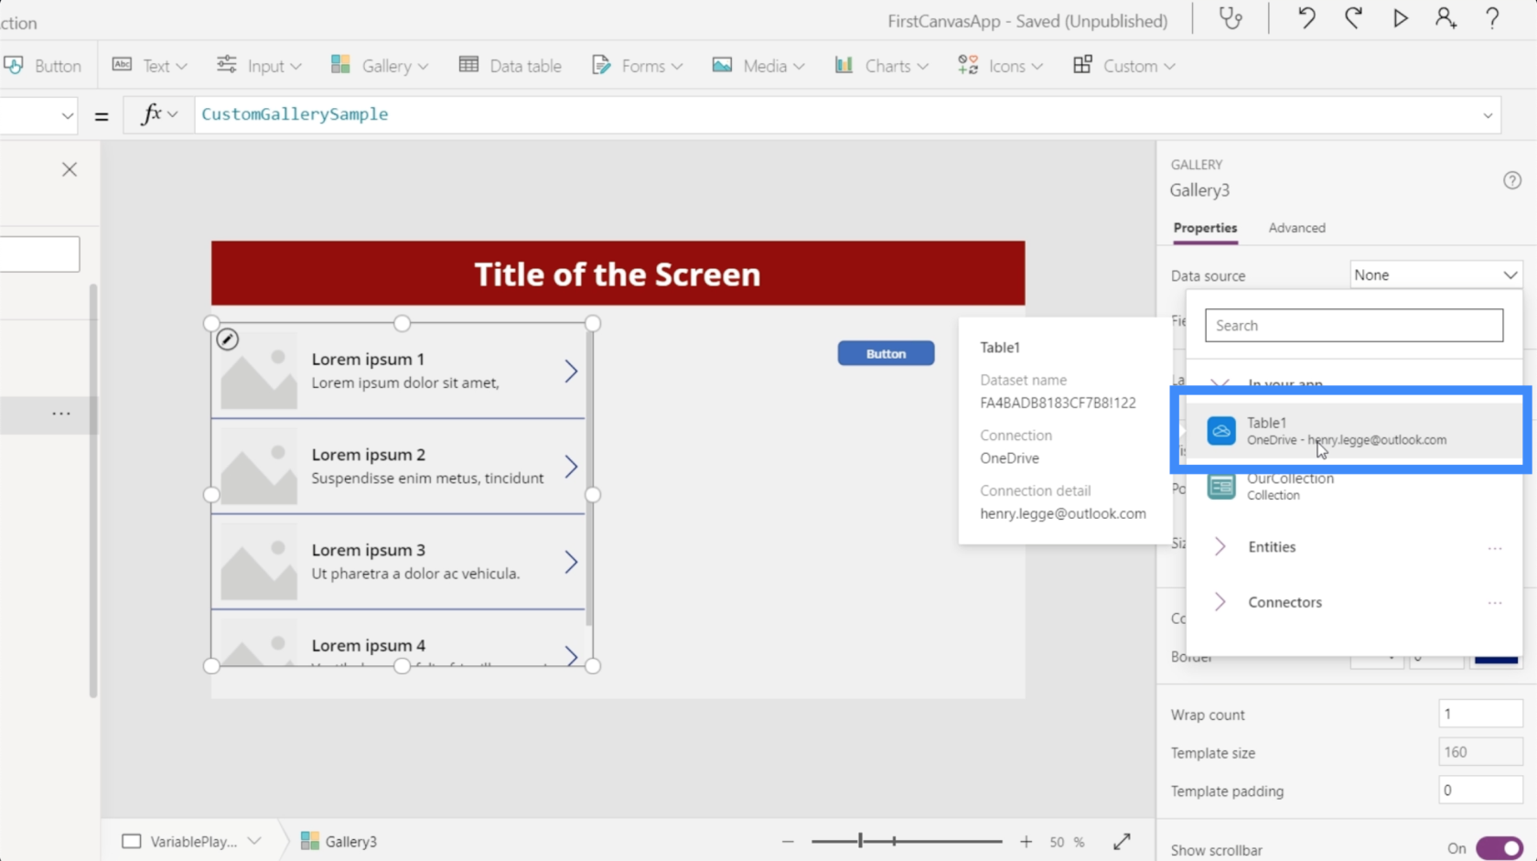Click the gallery vertical scrollbar
1537x861 pixels.
click(589, 476)
